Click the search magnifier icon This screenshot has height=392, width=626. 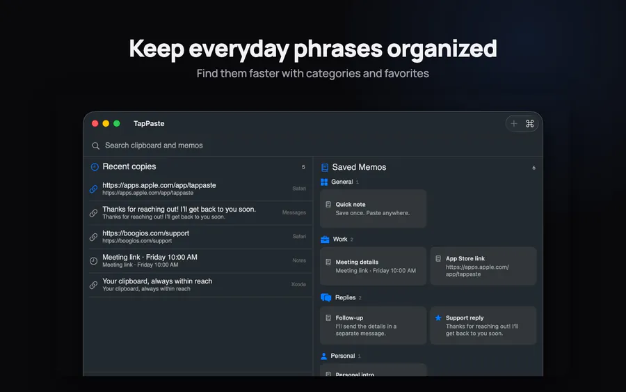coord(95,146)
